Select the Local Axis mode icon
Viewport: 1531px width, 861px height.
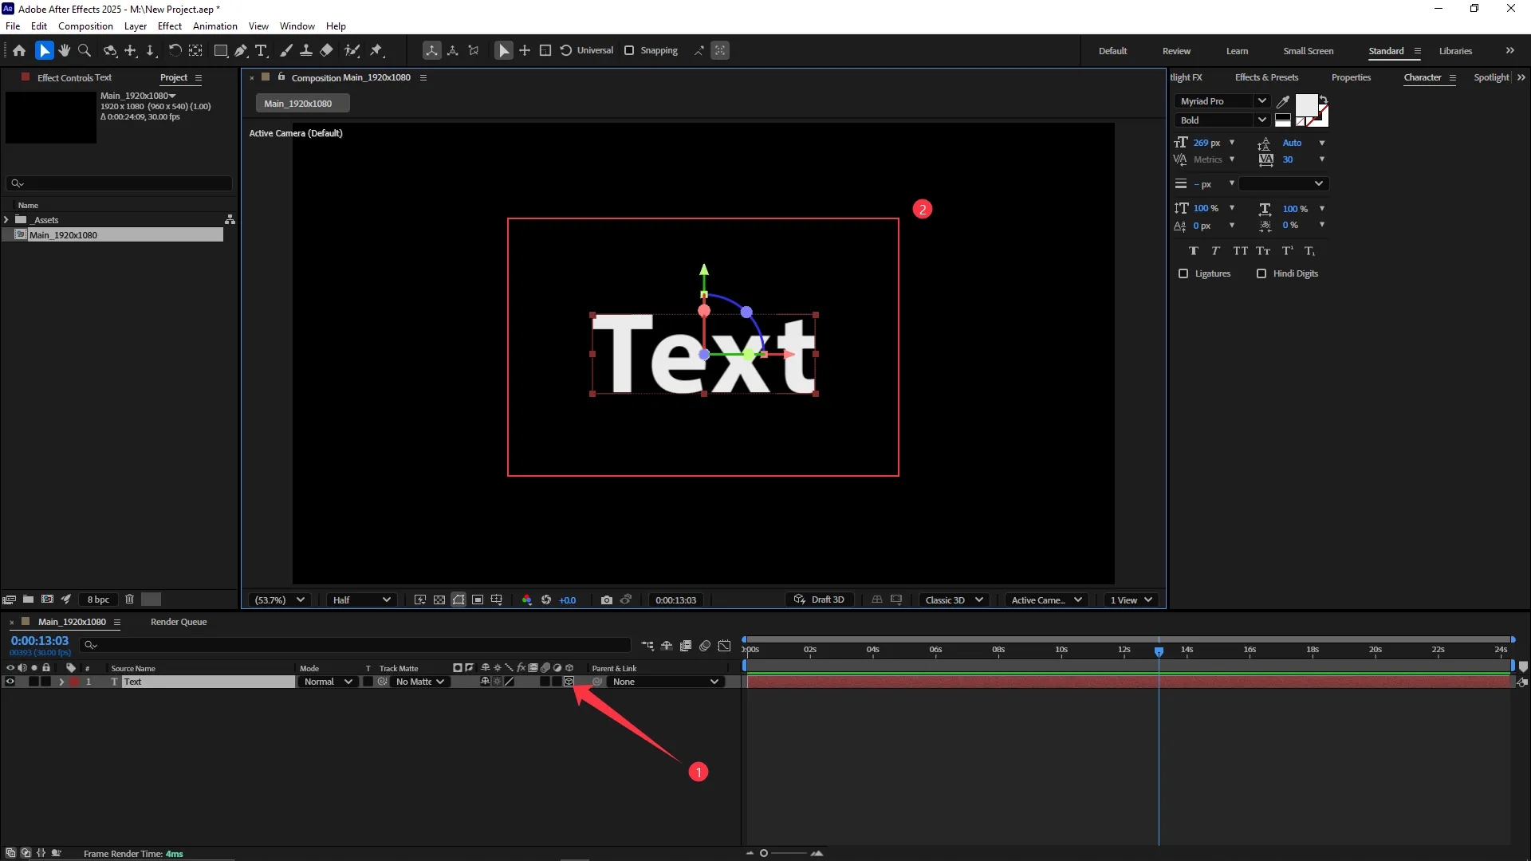[x=431, y=50]
